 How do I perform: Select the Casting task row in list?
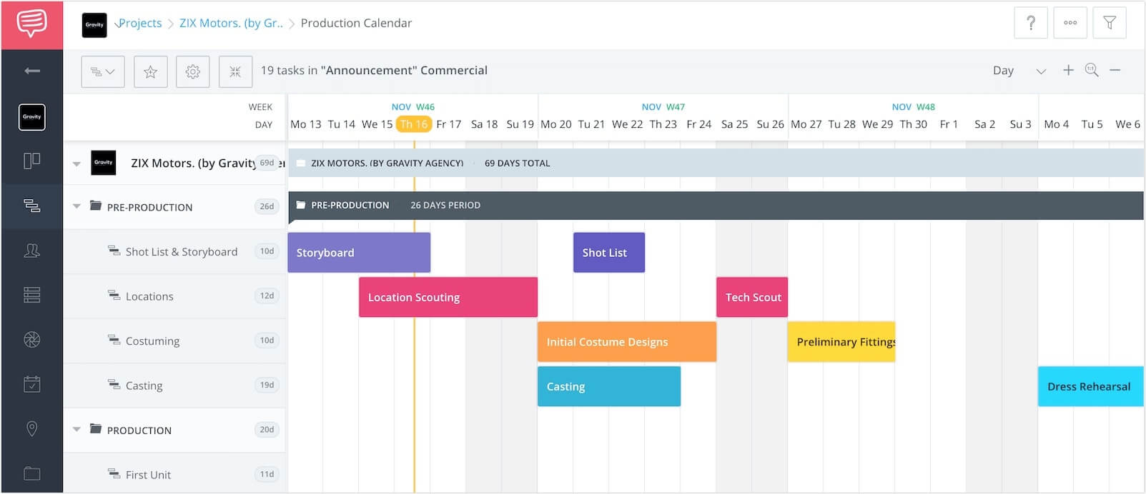pos(174,385)
